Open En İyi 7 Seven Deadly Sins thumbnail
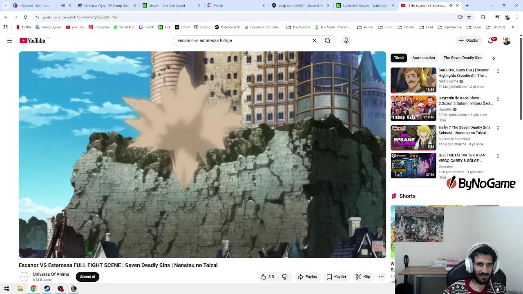Image resolution: width=523 pixels, height=294 pixels. 413,138
